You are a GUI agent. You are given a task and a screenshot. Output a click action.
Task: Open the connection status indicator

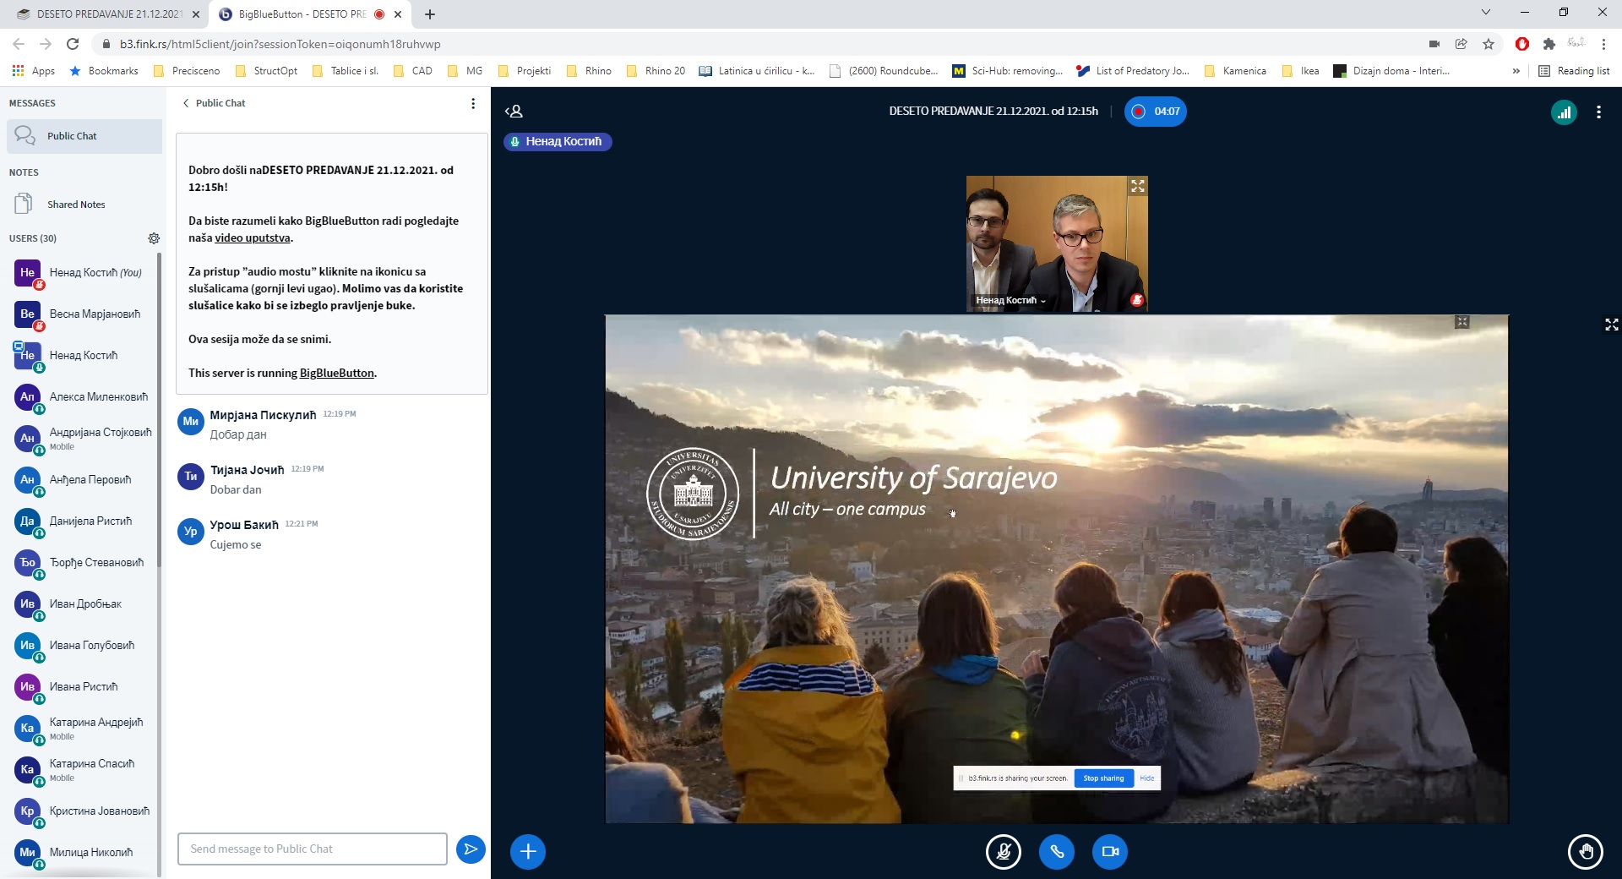coord(1564,112)
